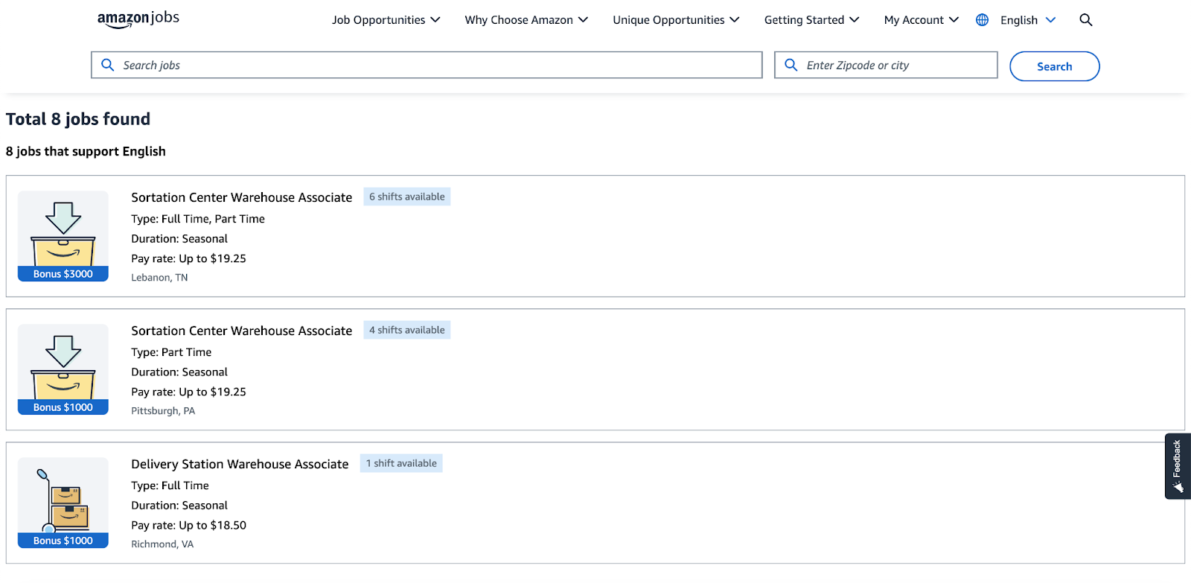Screen dimensions: 1191x583
Task: Expand the Unique Opportunities menu
Action: tap(676, 20)
